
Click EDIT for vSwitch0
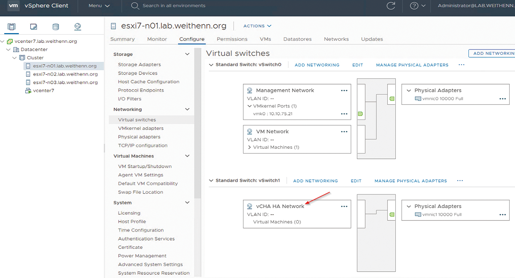point(358,65)
